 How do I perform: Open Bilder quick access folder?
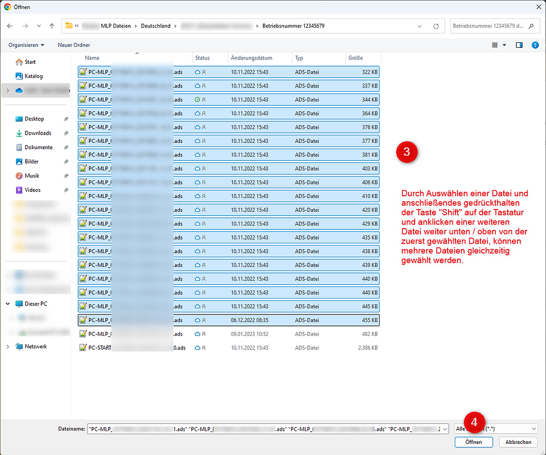click(x=27, y=161)
